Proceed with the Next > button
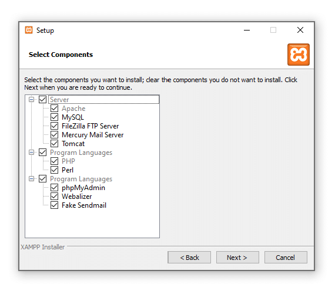Screen dimensions: 335x291 pyautogui.click(x=237, y=258)
